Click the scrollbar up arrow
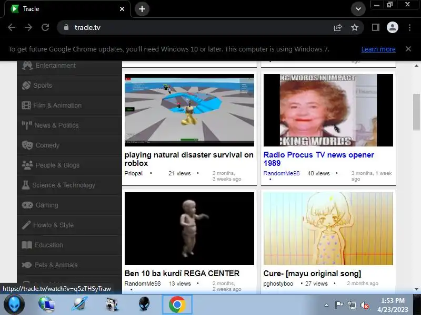The image size is (421, 315). click(416, 66)
